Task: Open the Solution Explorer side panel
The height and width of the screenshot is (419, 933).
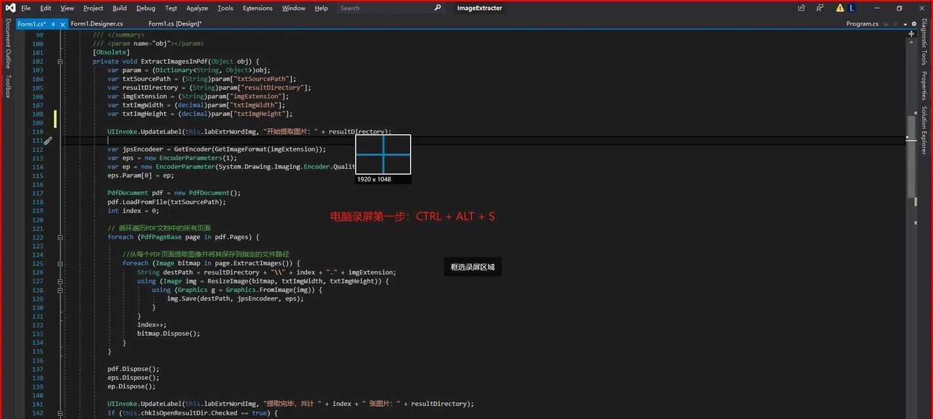Action: tap(924, 130)
